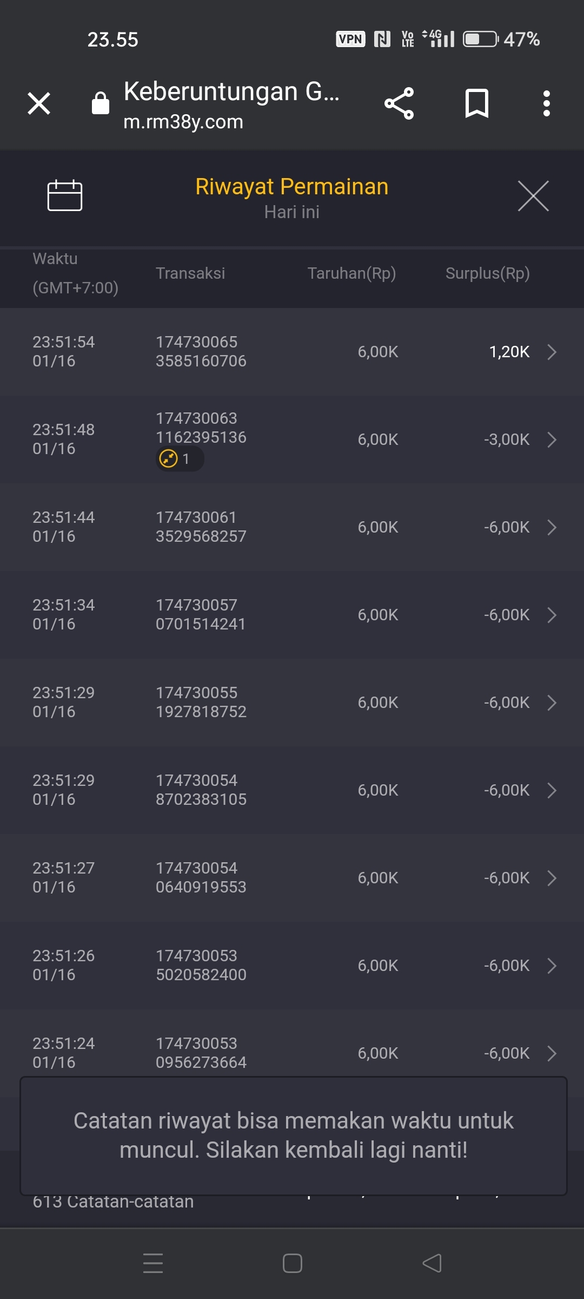Bookmark this page with bookmark icon
This screenshot has height=1299, width=584.
477,103
